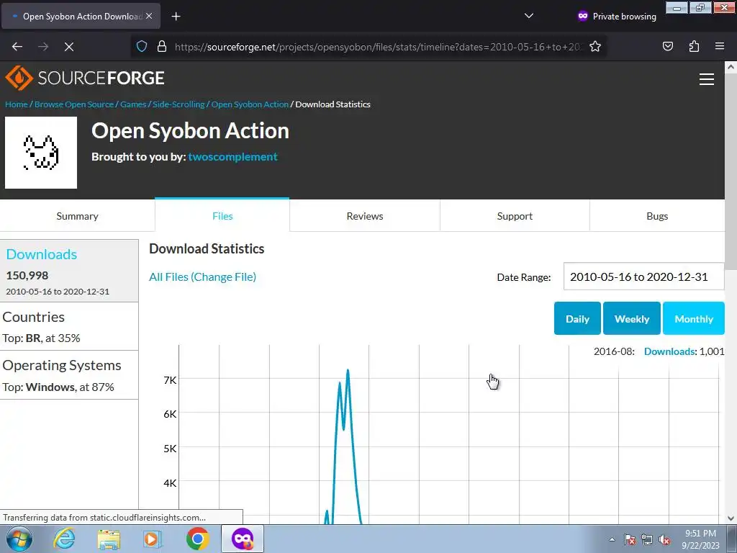737x553 pixels.
Task: Open Firefox application menu
Action: pos(719,46)
